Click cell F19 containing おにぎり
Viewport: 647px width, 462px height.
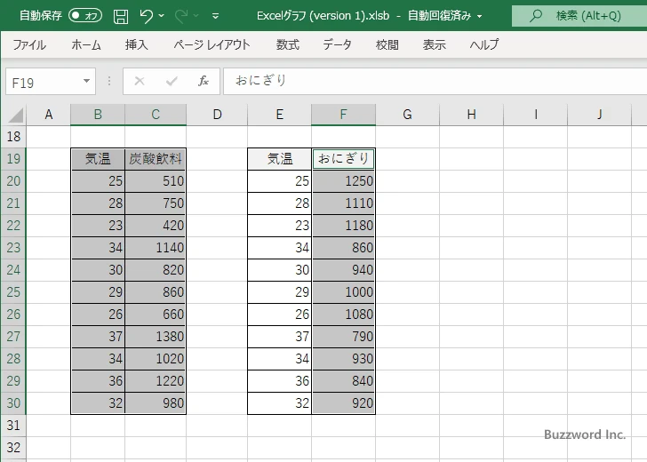tap(343, 159)
